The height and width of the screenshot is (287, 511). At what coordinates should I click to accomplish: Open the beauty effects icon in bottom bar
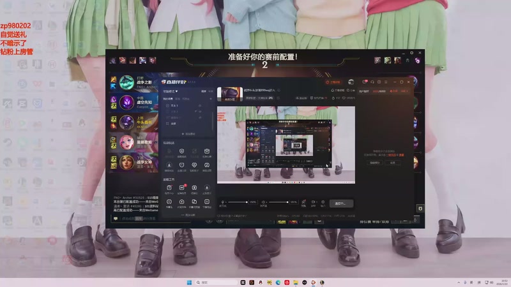point(303,202)
